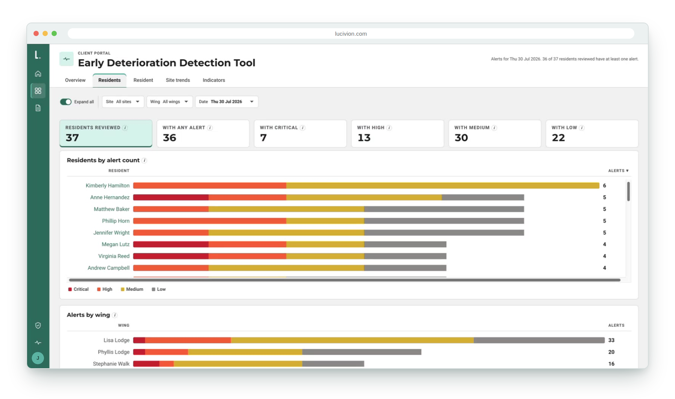Click the alerts summary text for Thu 30 Jul
This screenshot has height=399, width=675.
[564, 59]
